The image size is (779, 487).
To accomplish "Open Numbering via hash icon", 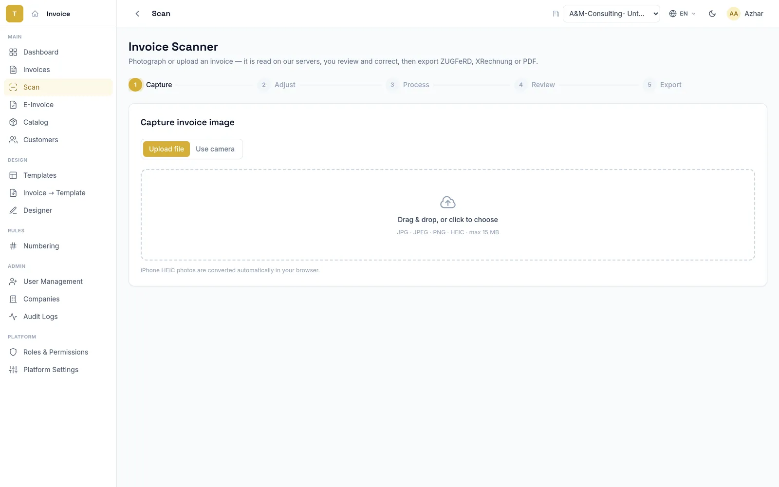I will [13, 246].
